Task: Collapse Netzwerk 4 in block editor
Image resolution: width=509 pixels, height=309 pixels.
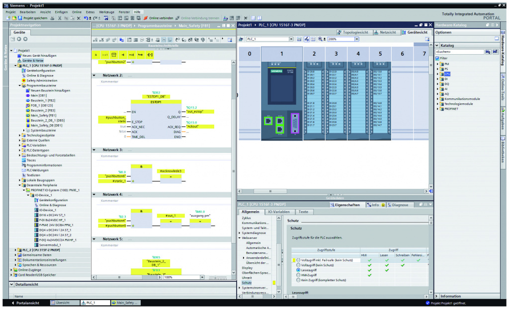Action: click(x=94, y=194)
